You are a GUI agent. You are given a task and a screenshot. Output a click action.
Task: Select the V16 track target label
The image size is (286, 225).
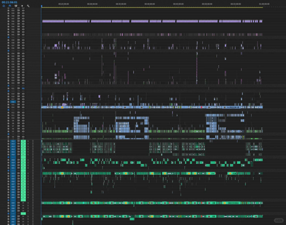click(x=13, y=102)
